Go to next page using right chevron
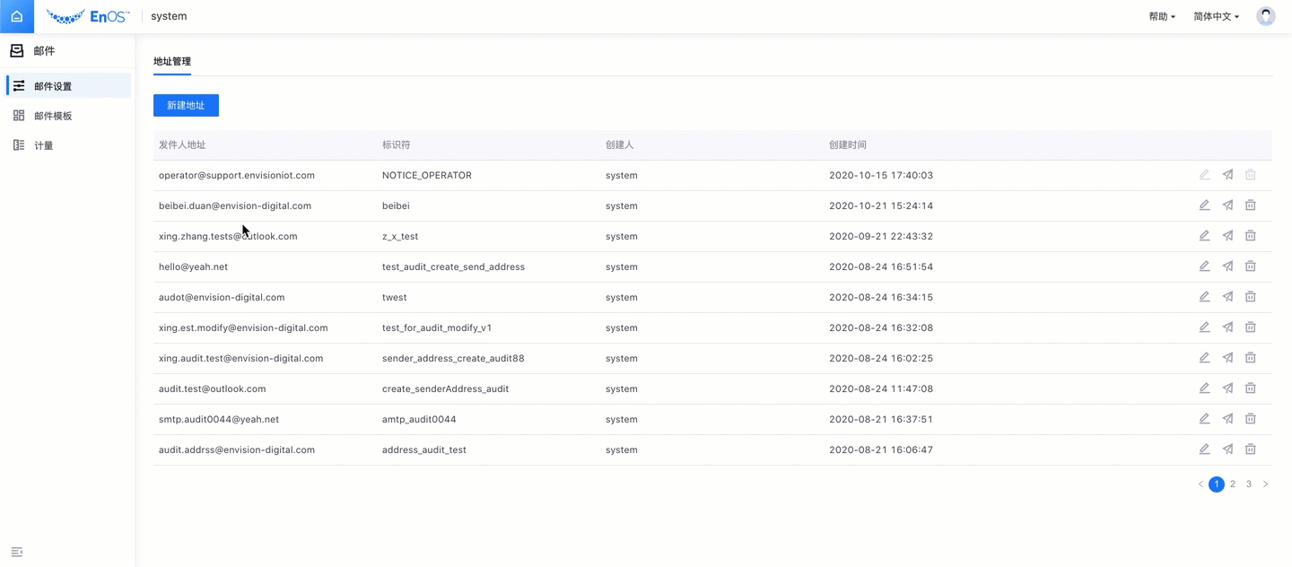Image resolution: width=1292 pixels, height=567 pixels. coord(1265,484)
